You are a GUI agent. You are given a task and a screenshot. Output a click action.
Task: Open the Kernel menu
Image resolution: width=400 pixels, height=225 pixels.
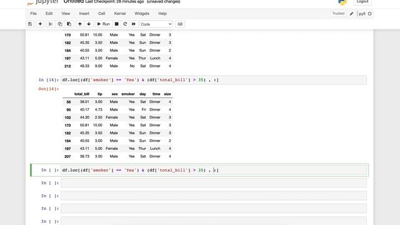click(x=119, y=14)
